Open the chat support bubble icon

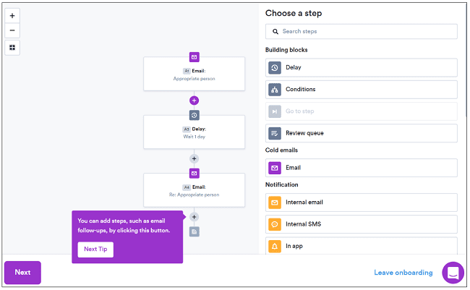coord(453,273)
